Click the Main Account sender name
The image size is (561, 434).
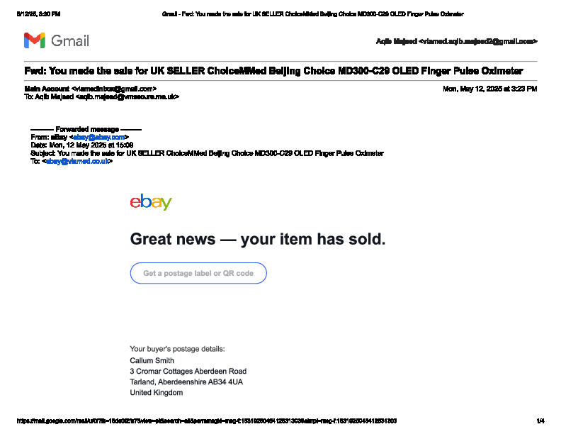coord(47,89)
